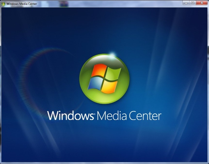Click the Windows Media Center title bar icon
209x164 pixels.
(3, 4)
